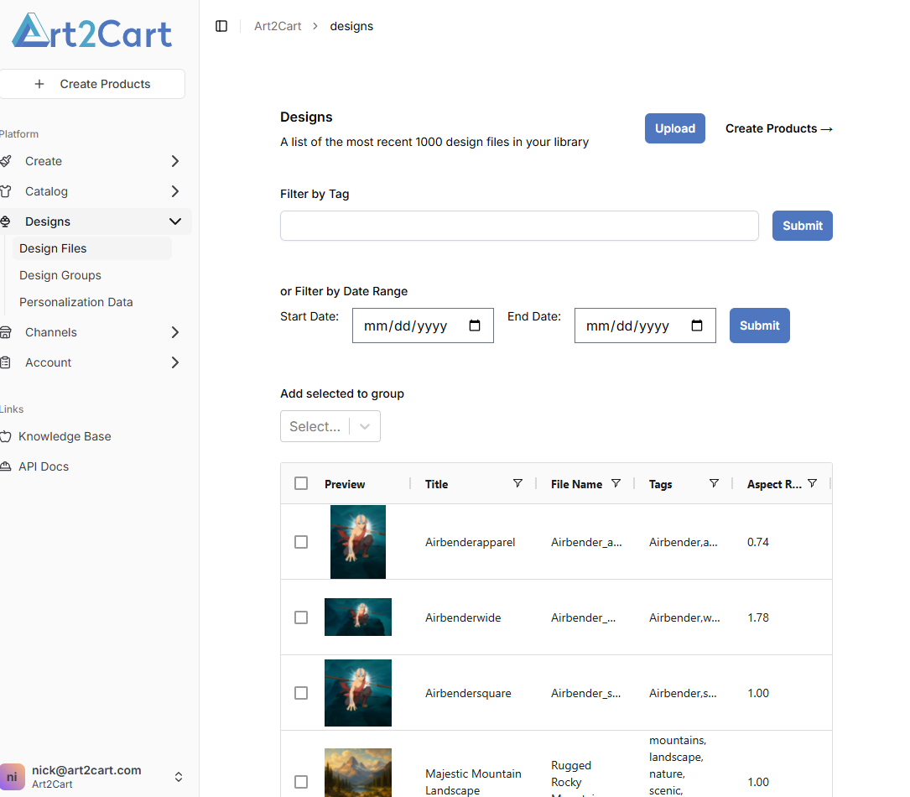910x797 pixels.
Task: Select Personalization Data in the sidebar
Action: coord(75,301)
